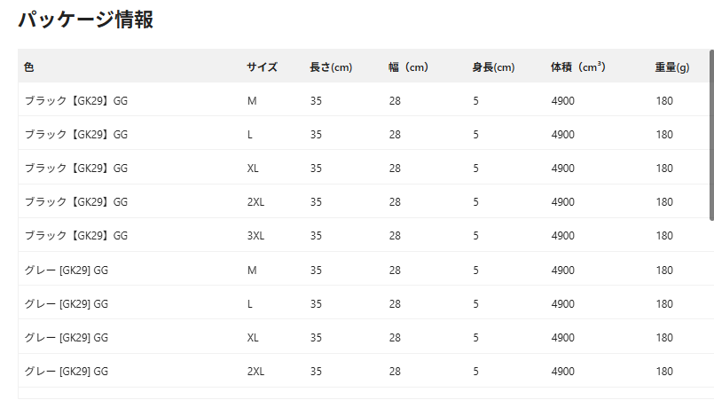The height and width of the screenshot is (400, 714).
Task: Click the 色 column header
Action: tap(29, 67)
